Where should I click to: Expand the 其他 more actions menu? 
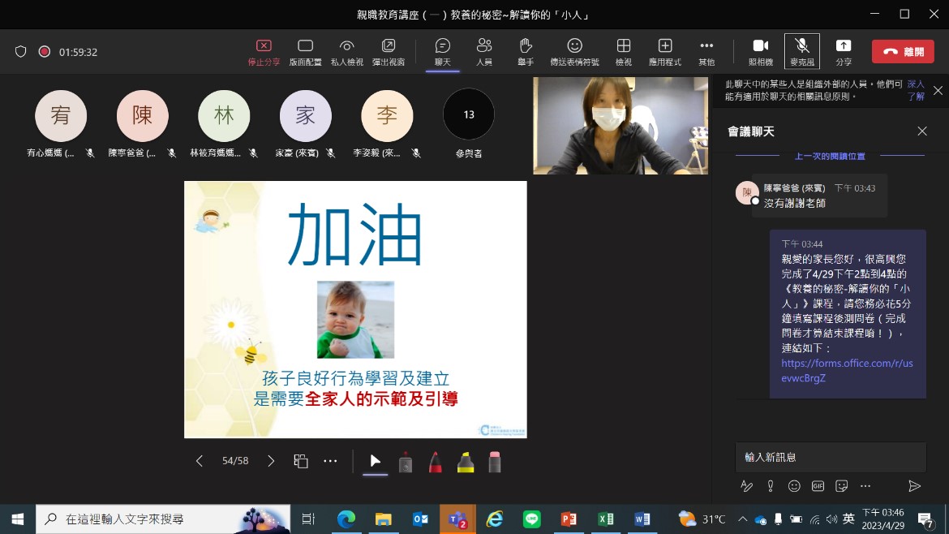point(706,46)
